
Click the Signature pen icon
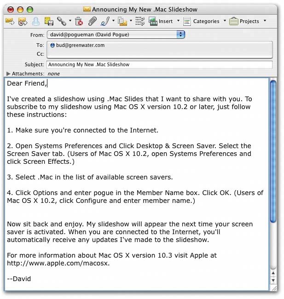pos(105,21)
